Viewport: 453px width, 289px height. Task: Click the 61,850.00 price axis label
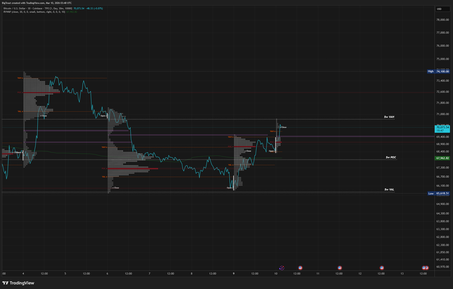coord(442,252)
